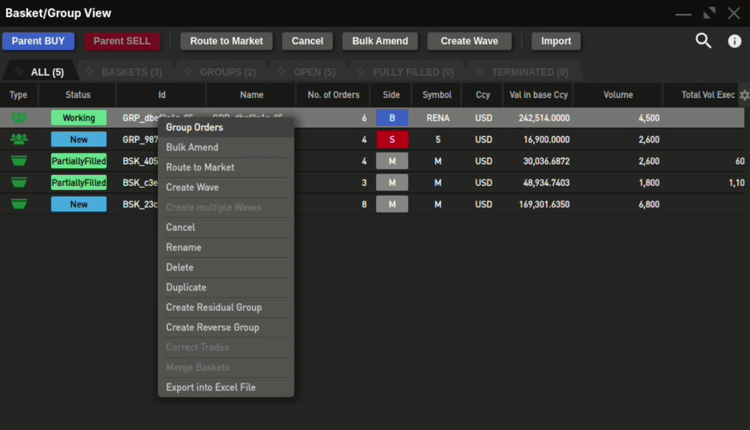
Task: Choose Rename from the context menu
Action: 184,248
